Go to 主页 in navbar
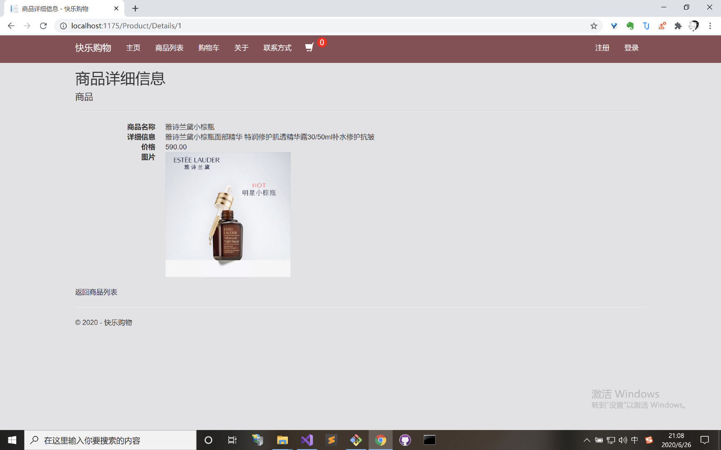721x450 pixels. [133, 48]
